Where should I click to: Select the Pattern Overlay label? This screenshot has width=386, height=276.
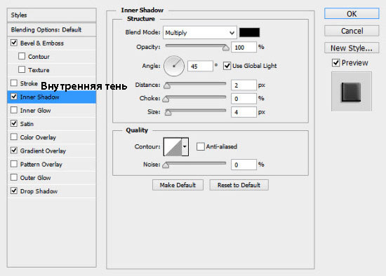[41, 164]
